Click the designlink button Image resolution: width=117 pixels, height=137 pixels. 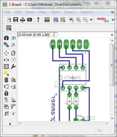point(103,20)
